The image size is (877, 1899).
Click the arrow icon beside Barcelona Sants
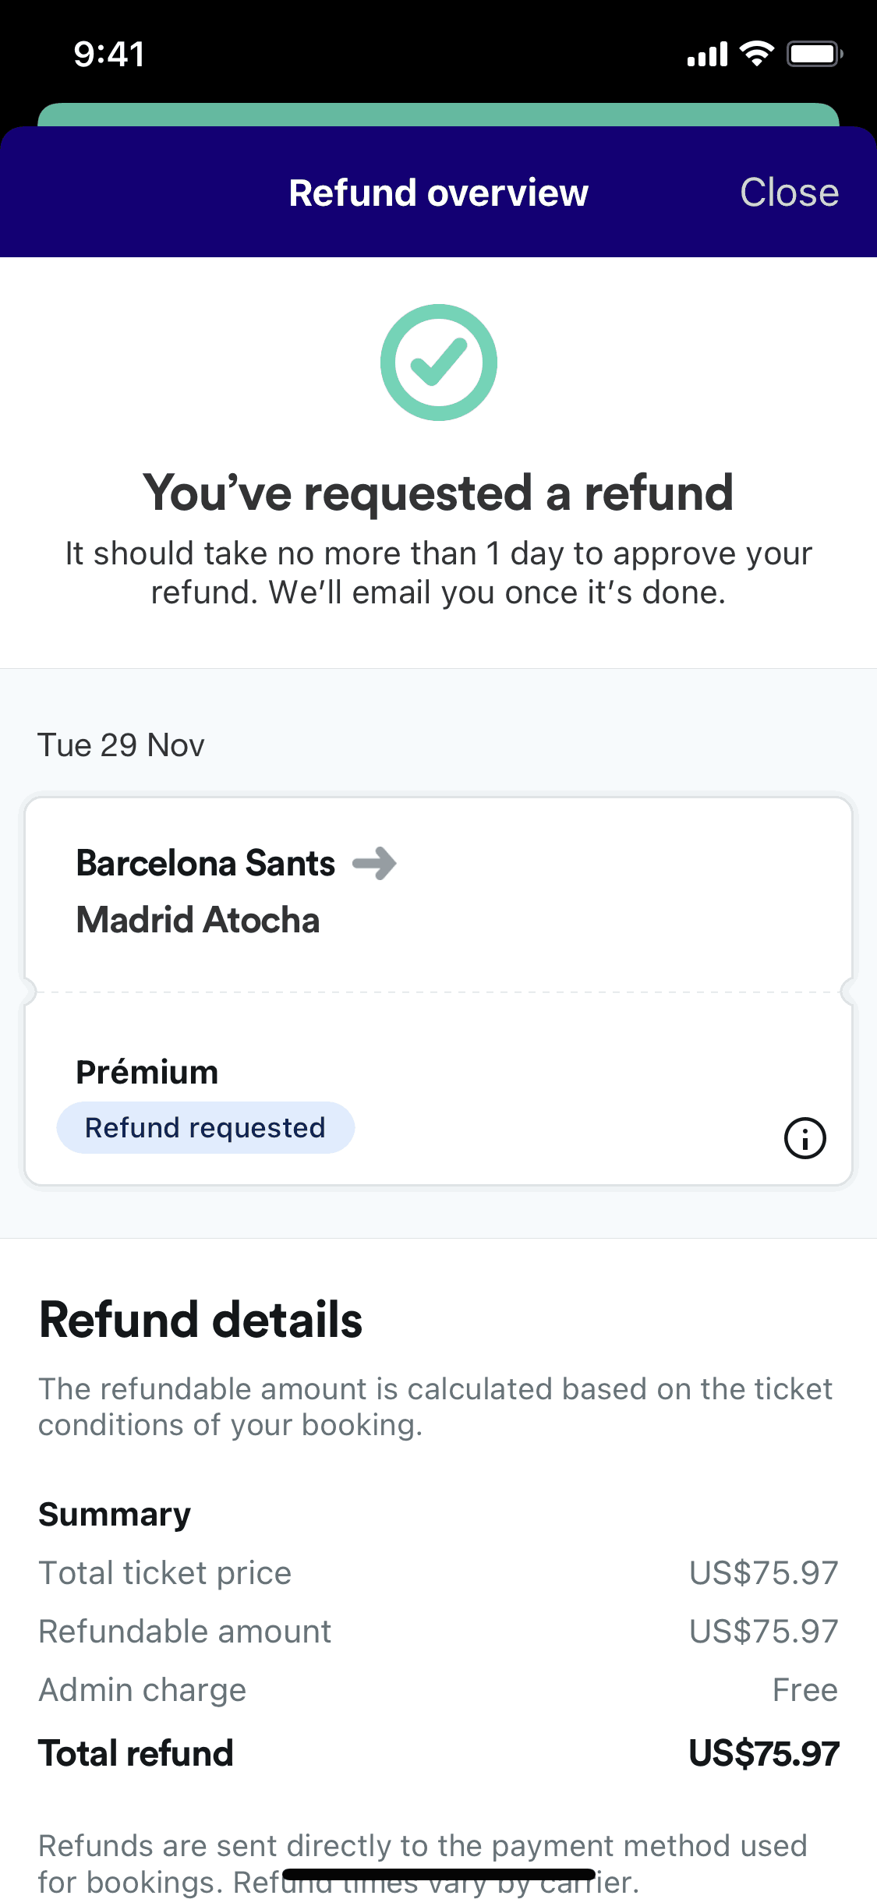click(375, 863)
